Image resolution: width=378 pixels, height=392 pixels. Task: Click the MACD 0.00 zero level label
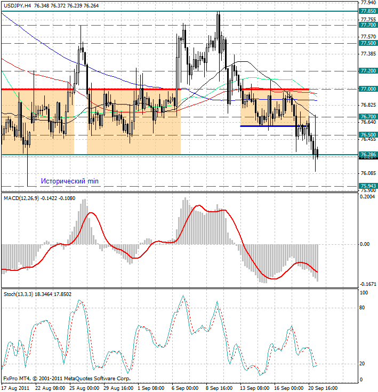tap(364, 244)
